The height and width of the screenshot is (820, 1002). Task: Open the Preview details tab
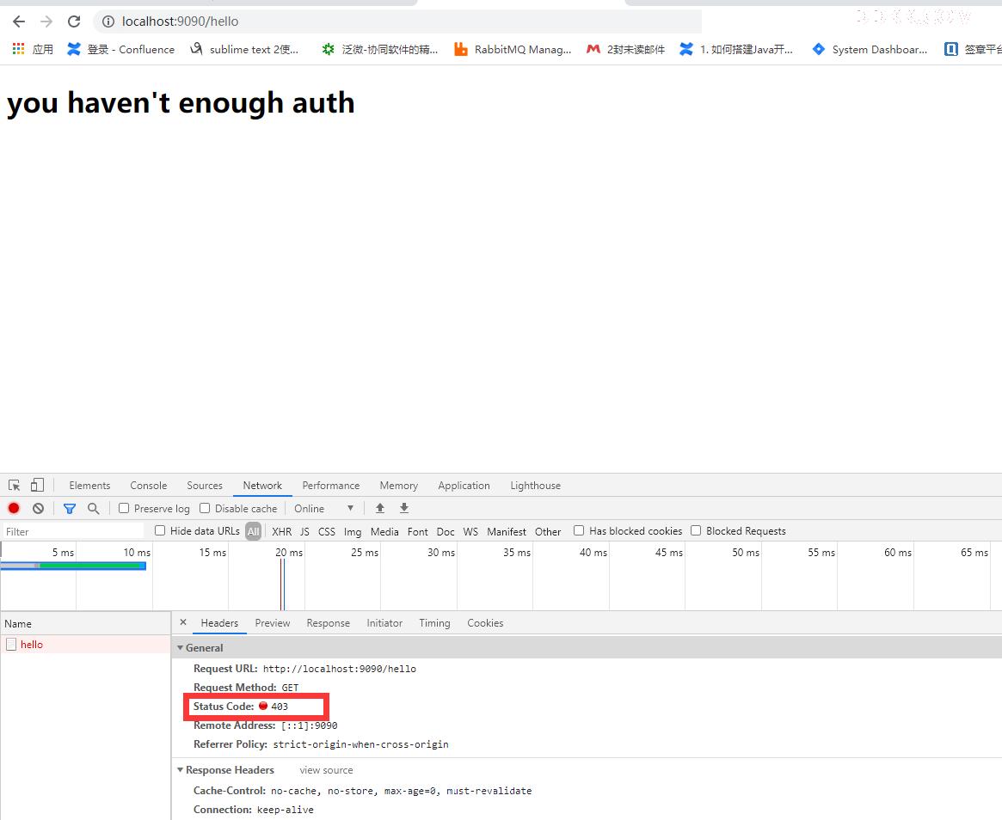273,623
